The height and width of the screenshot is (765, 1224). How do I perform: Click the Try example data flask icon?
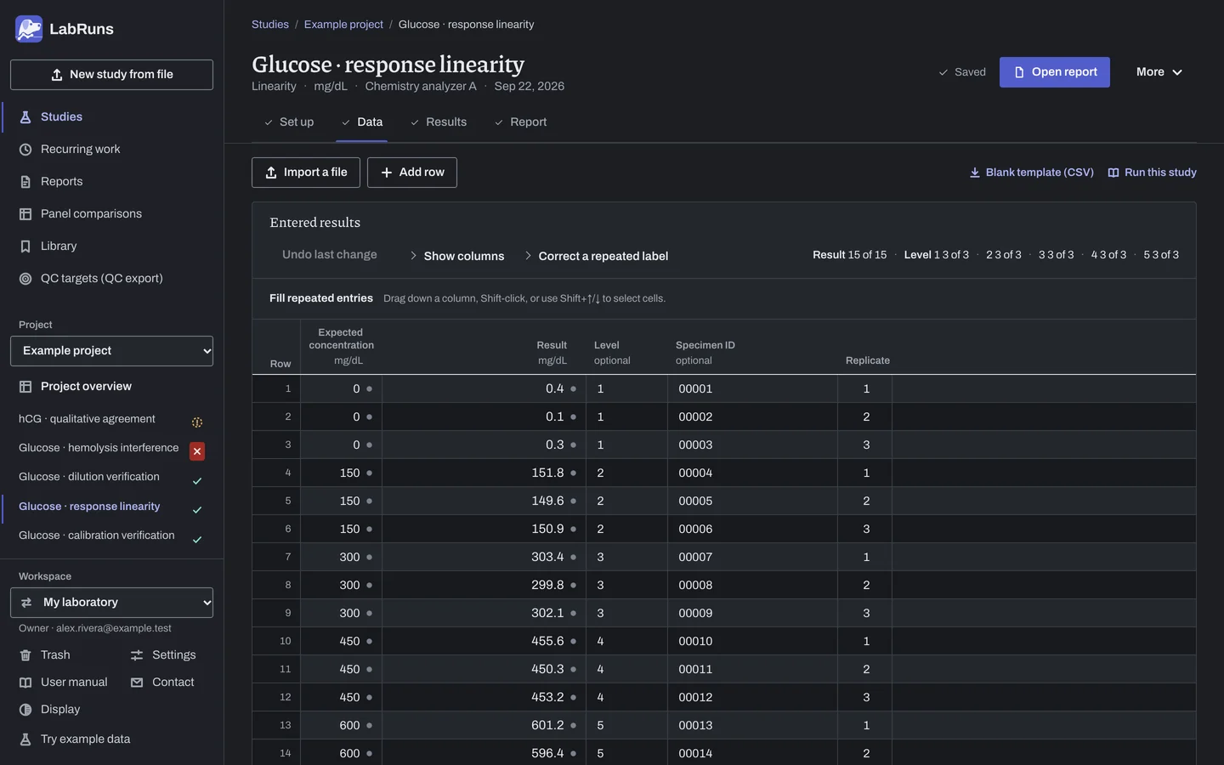25,739
